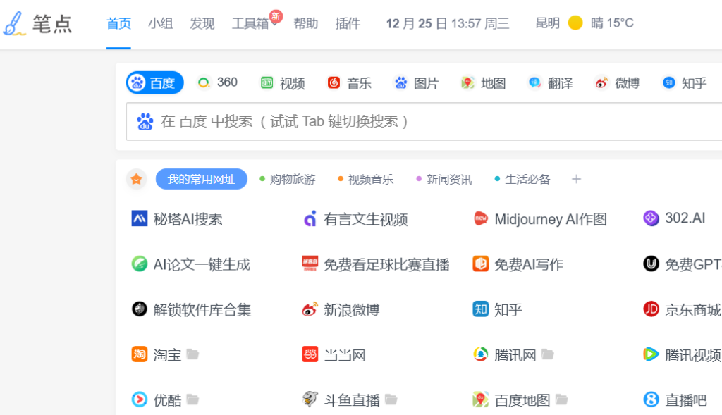The height and width of the screenshot is (415, 722).
Task: Open the 京东商城 link
Action: tap(682, 309)
